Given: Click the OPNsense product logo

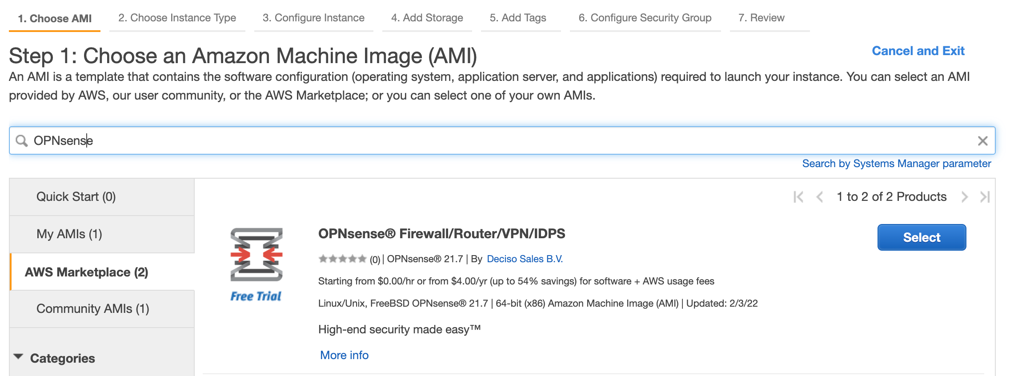Looking at the screenshot, I should 256,255.
